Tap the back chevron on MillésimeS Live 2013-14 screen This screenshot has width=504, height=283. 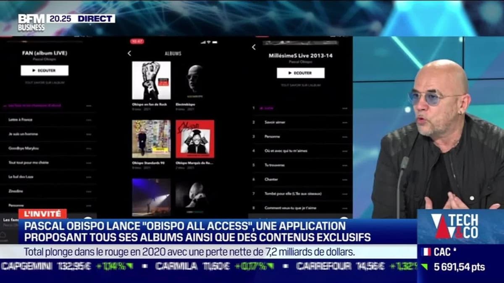coord(253,47)
